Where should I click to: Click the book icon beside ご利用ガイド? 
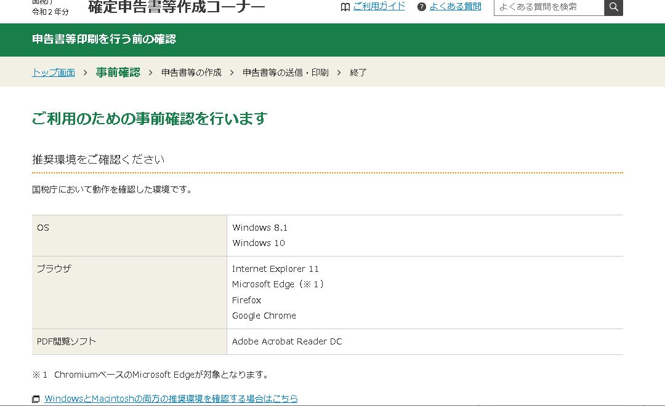pos(345,7)
